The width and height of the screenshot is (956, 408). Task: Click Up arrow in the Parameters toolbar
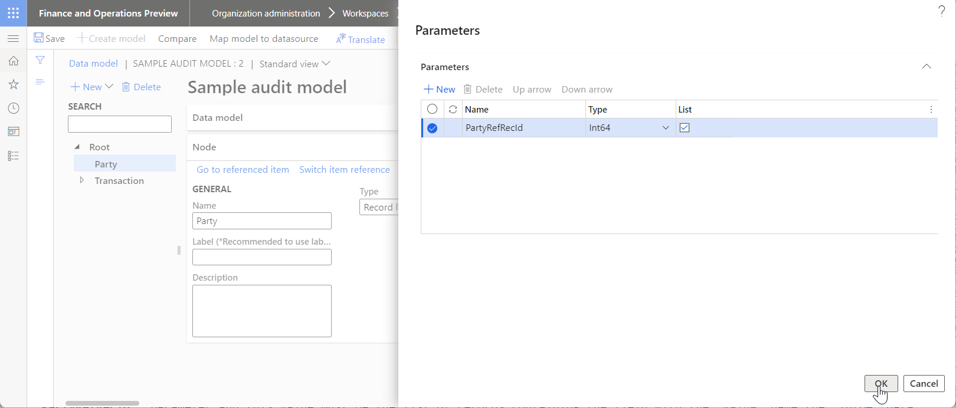point(532,89)
